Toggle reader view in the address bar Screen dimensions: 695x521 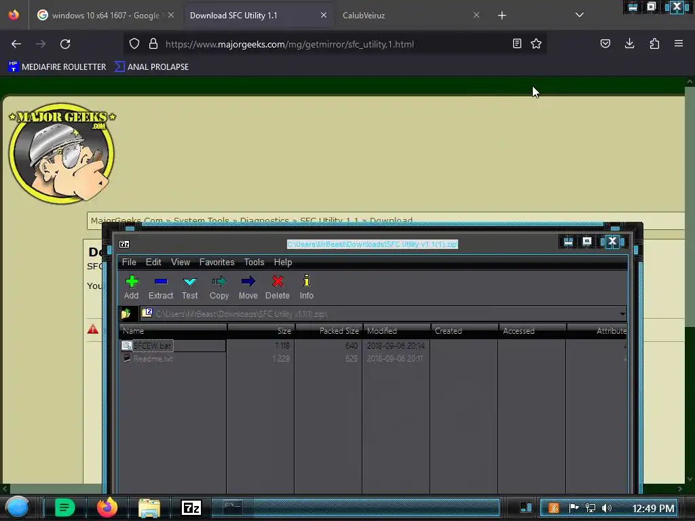point(516,43)
